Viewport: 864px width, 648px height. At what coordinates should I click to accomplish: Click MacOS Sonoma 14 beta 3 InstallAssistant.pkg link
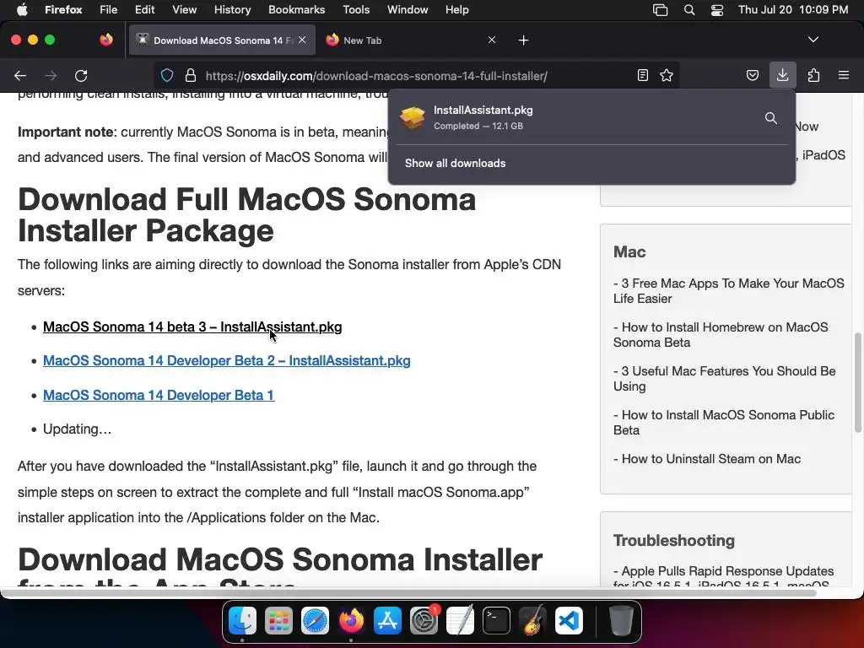click(x=192, y=327)
